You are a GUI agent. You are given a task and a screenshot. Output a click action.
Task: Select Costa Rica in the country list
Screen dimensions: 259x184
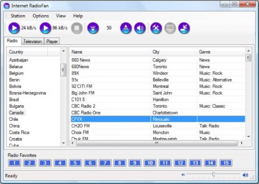pos(19,133)
